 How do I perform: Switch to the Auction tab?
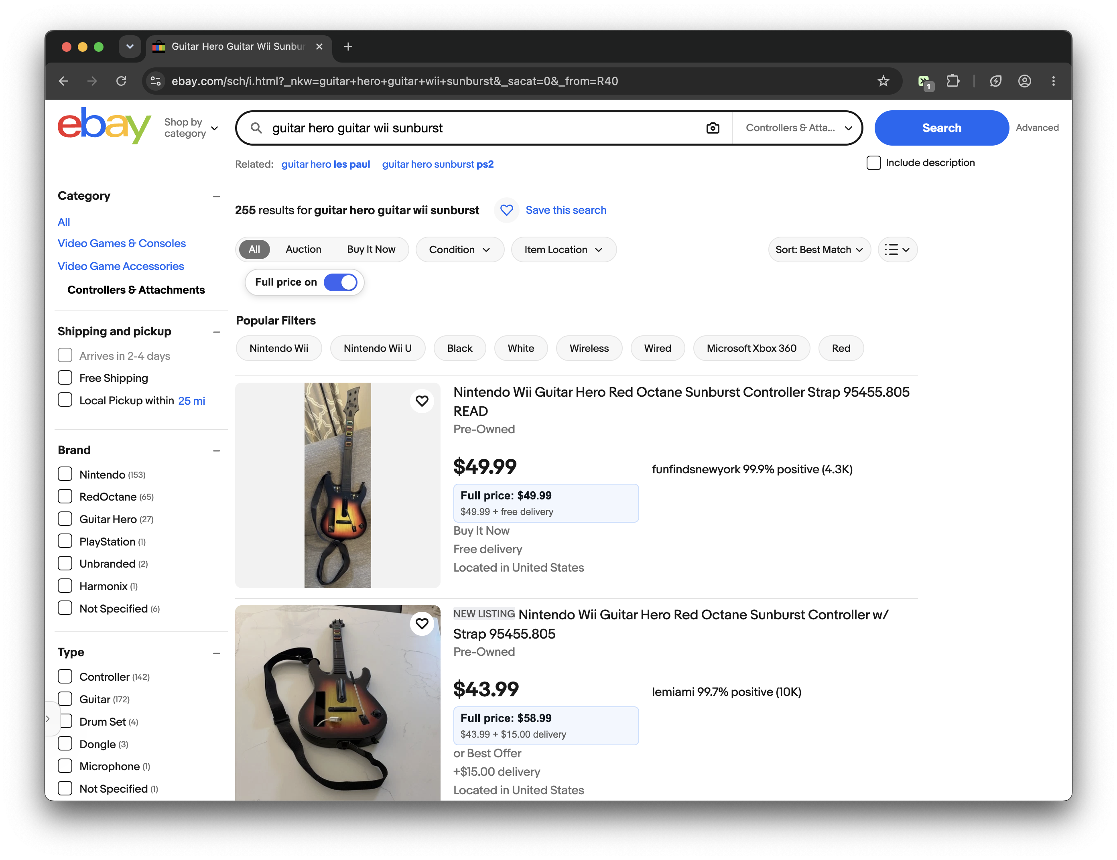pyautogui.click(x=303, y=249)
